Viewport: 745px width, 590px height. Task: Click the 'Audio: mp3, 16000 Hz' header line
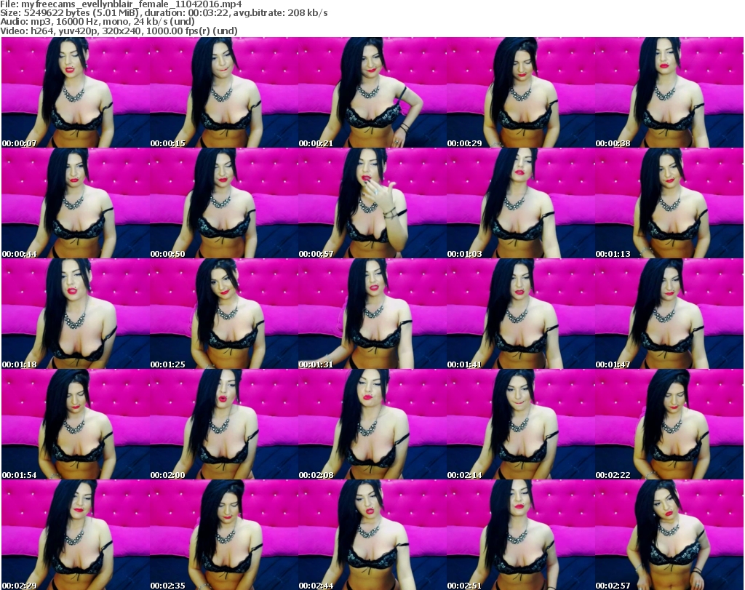tap(97, 22)
